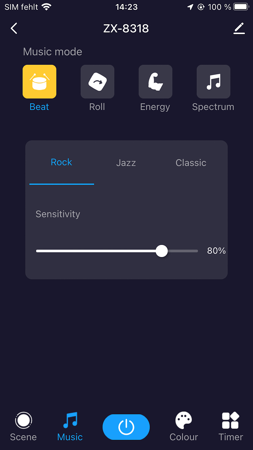The height and width of the screenshot is (450, 253).
Task: Tap the Music tab in bottom bar
Action: [70, 427]
